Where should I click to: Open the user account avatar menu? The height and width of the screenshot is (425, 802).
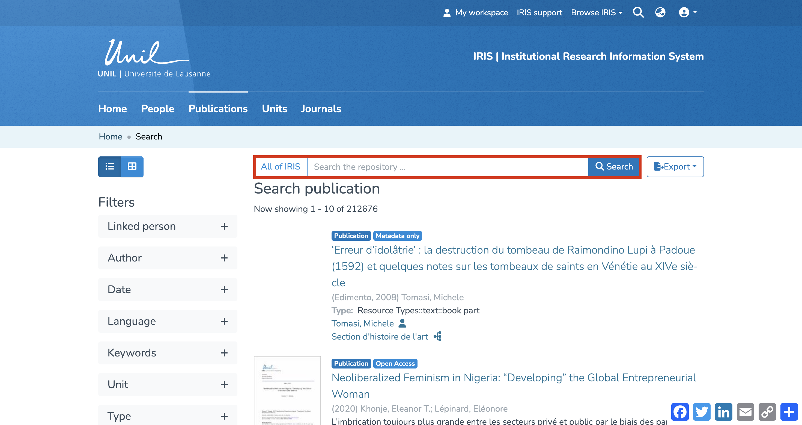687,13
